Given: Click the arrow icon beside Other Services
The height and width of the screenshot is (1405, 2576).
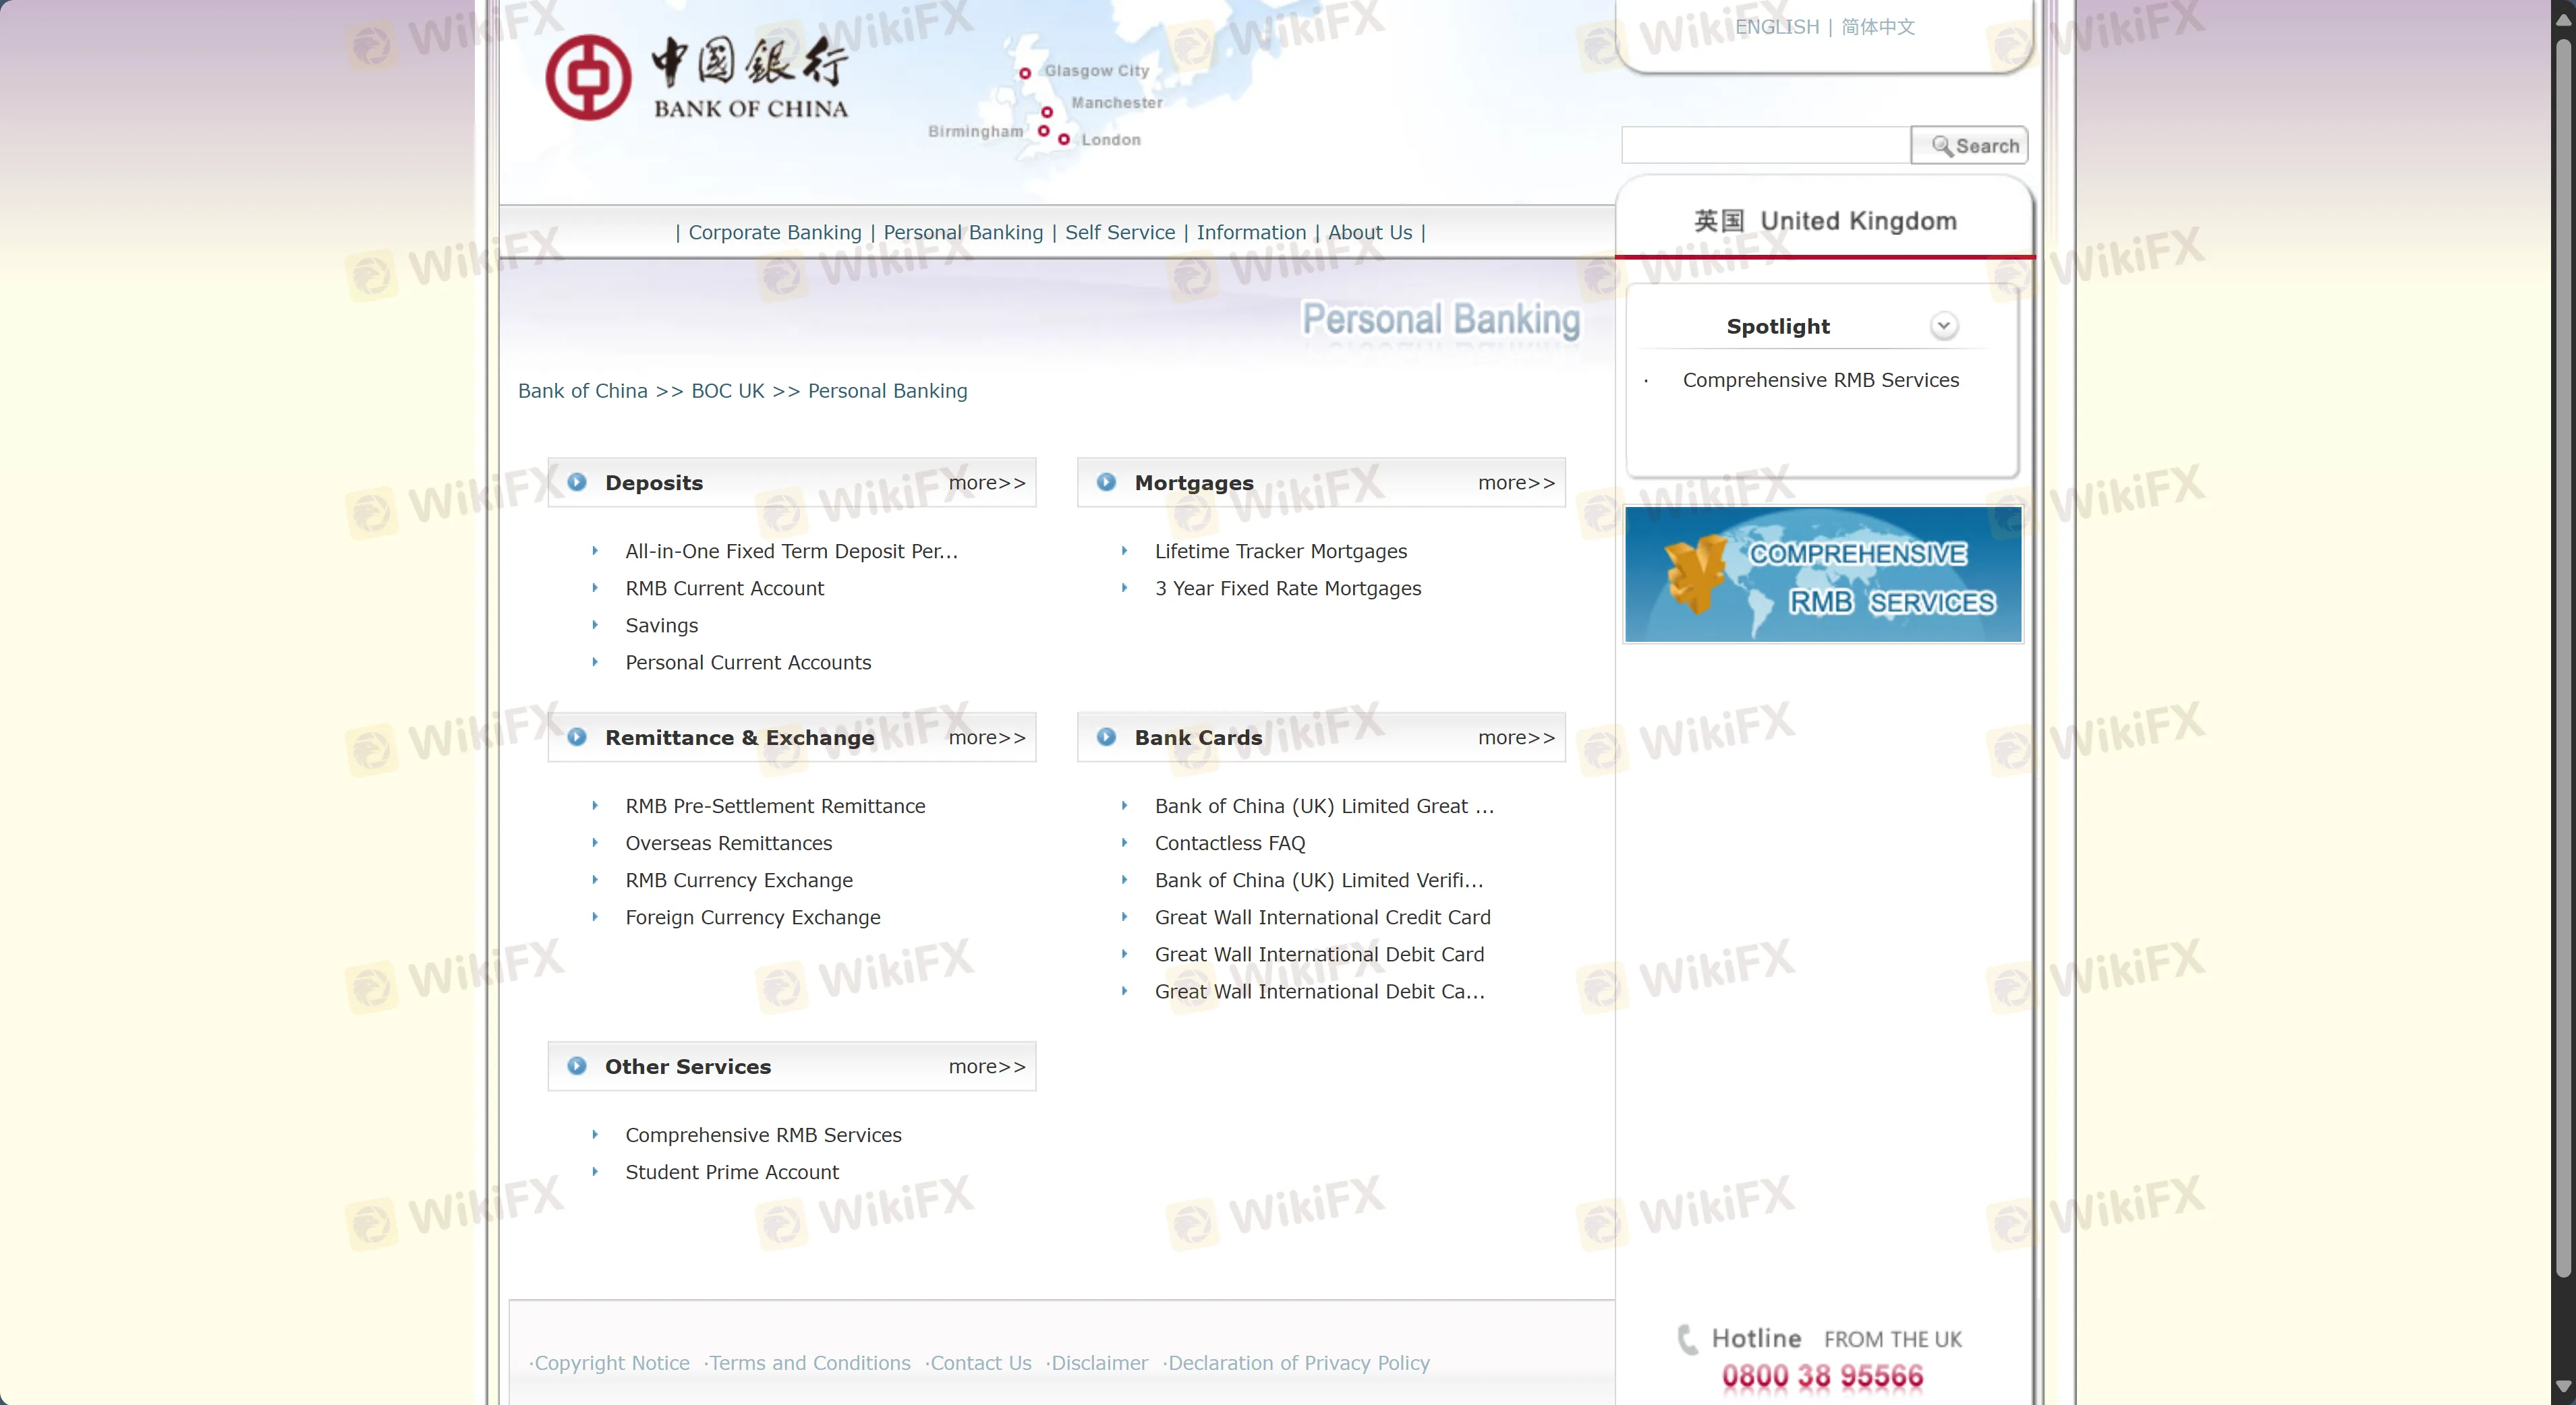Looking at the screenshot, I should [x=577, y=1065].
